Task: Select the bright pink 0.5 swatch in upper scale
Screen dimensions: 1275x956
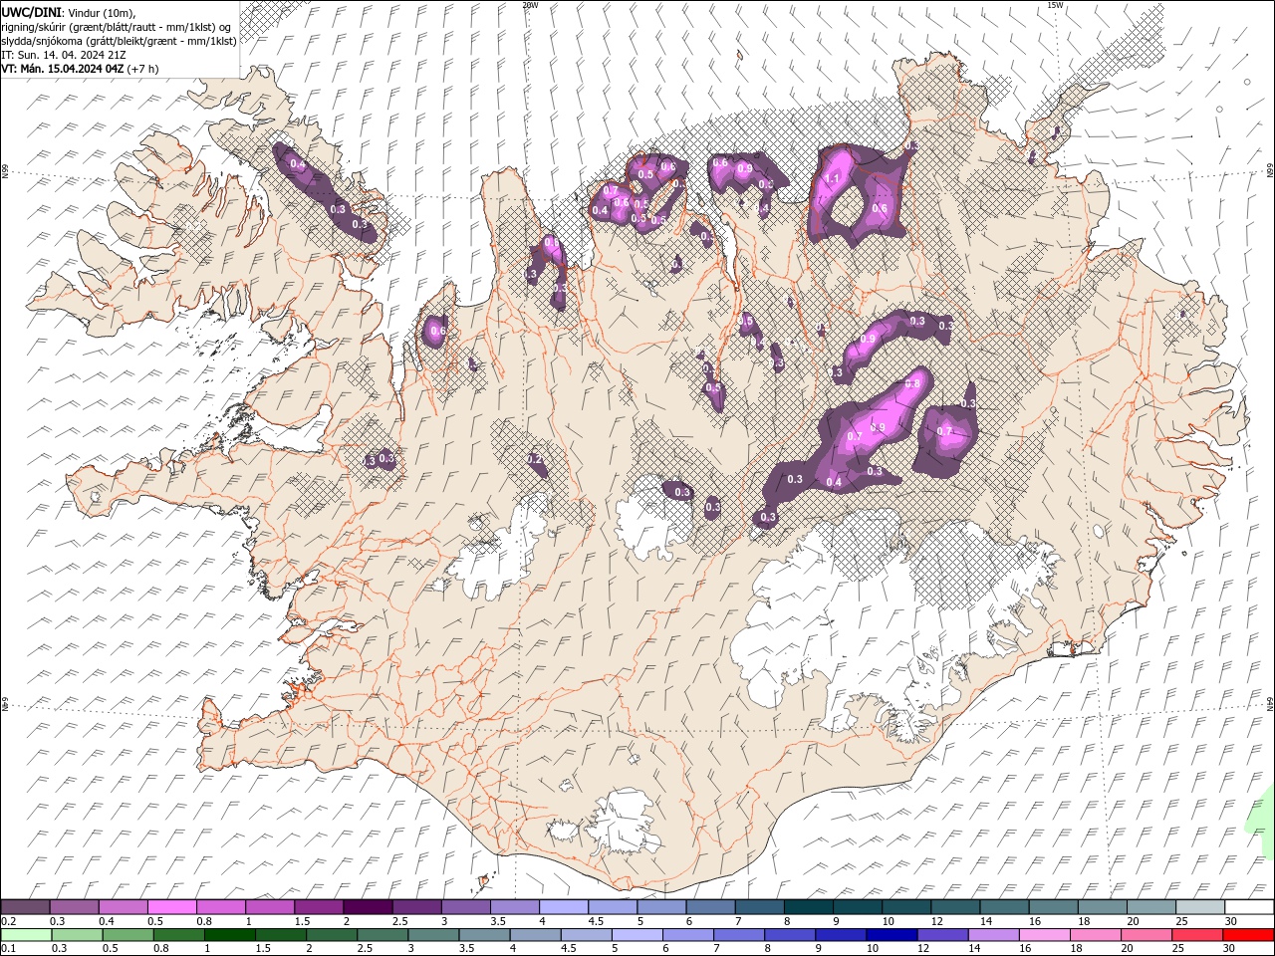Action: (173, 907)
